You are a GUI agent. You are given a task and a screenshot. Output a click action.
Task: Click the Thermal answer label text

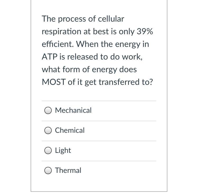click(x=68, y=170)
